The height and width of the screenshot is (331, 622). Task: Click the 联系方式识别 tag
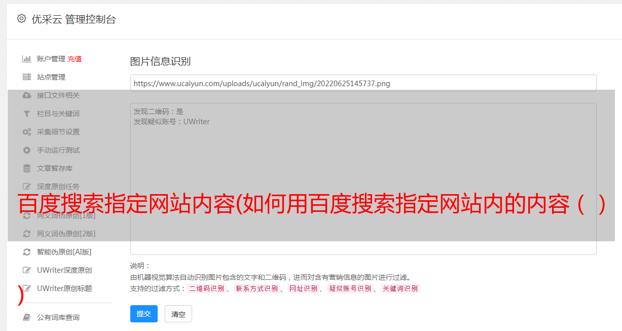(257, 288)
